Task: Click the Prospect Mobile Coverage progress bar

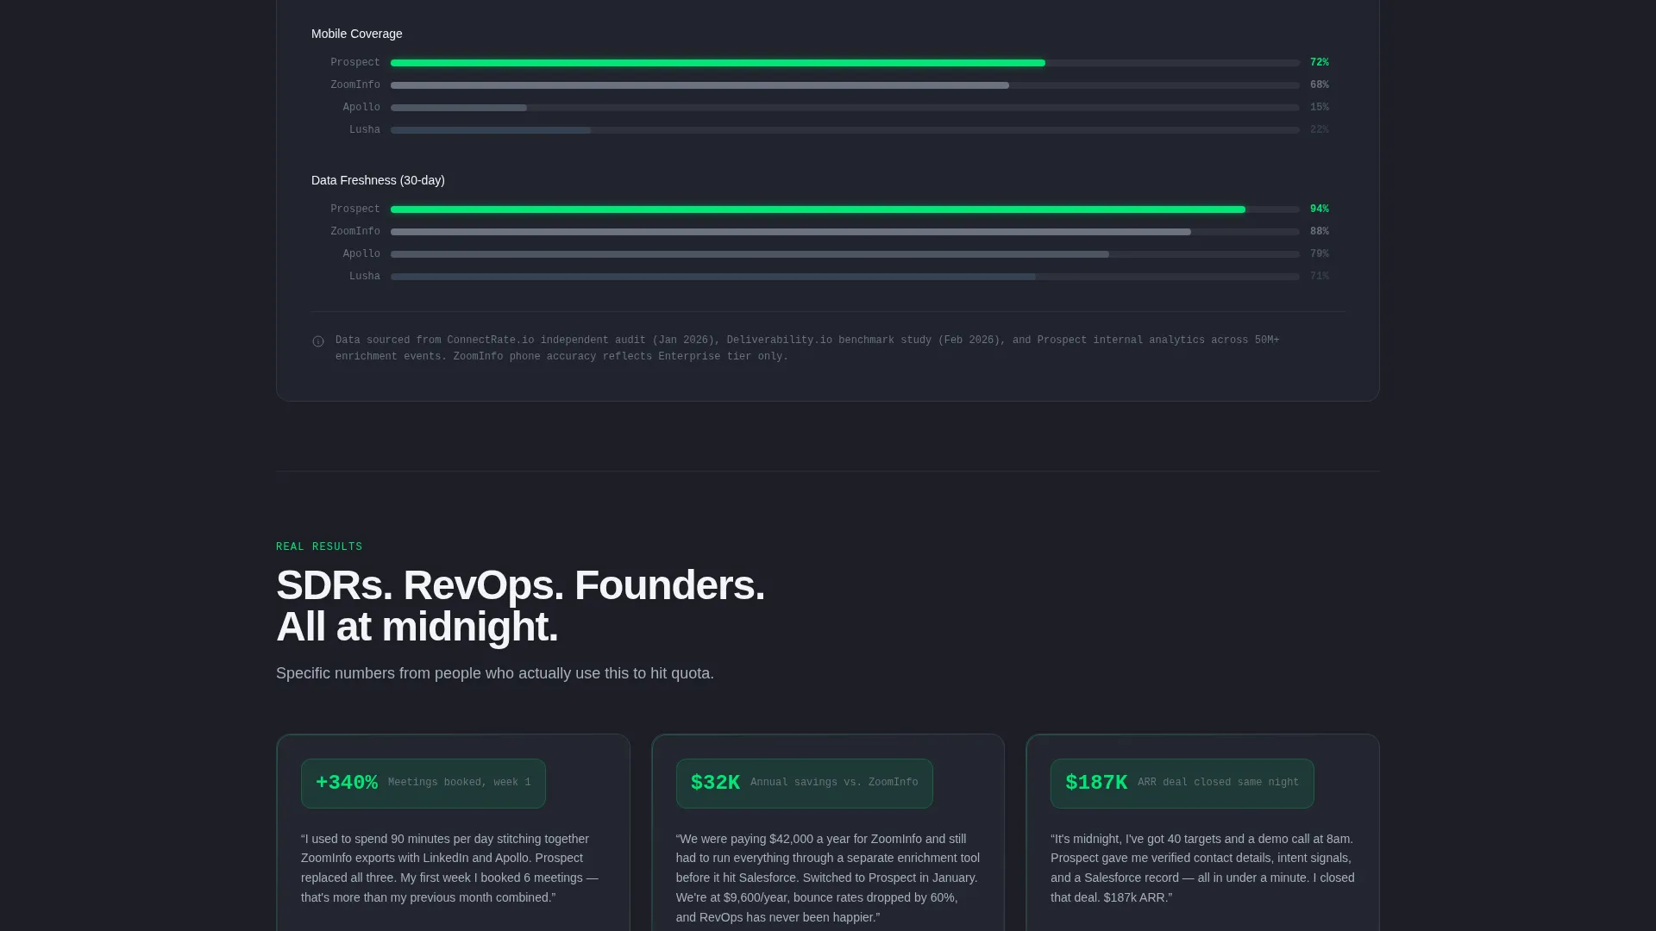Action: pyautogui.click(x=845, y=63)
